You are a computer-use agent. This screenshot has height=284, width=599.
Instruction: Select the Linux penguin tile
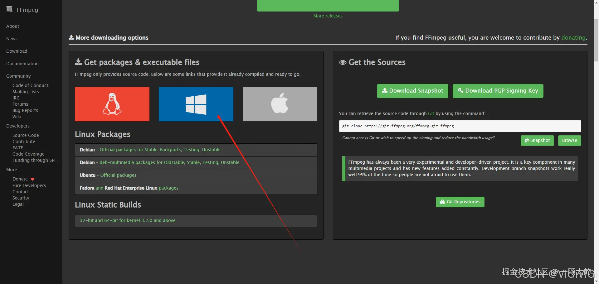[112, 104]
